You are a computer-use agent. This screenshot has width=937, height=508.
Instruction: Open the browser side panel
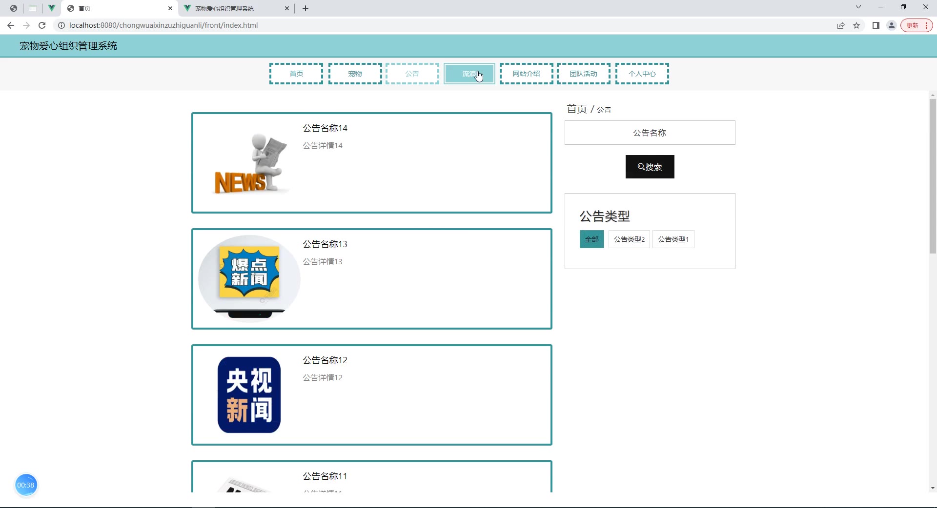pyautogui.click(x=876, y=25)
